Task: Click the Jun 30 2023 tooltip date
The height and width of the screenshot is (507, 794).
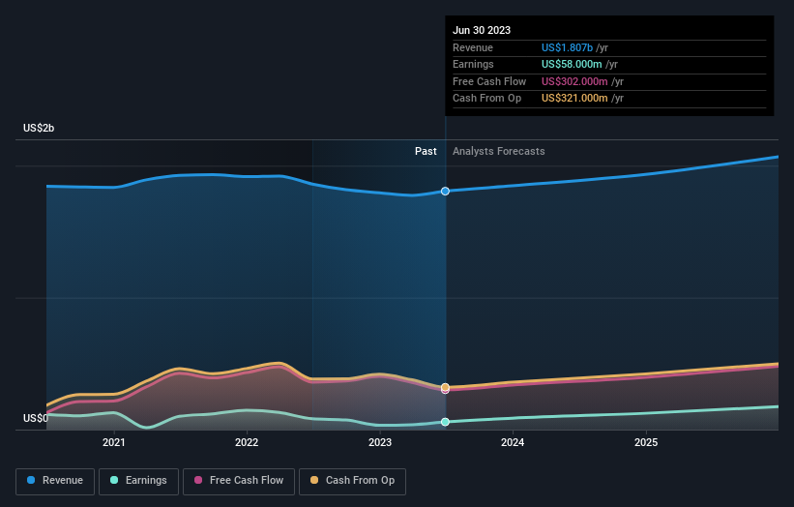Action: tap(482, 30)
